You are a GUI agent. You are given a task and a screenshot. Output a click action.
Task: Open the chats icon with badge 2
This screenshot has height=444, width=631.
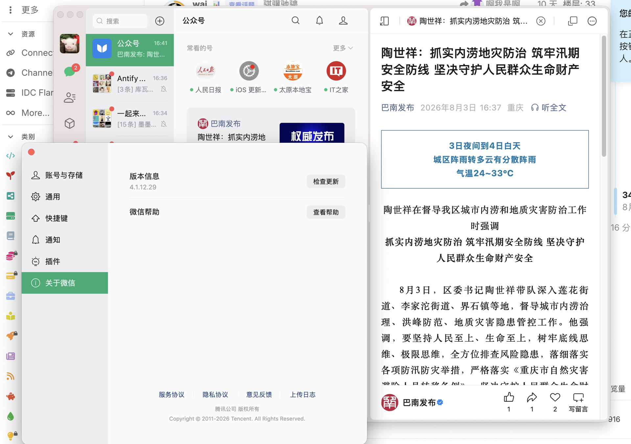click(x=70, y=71)
